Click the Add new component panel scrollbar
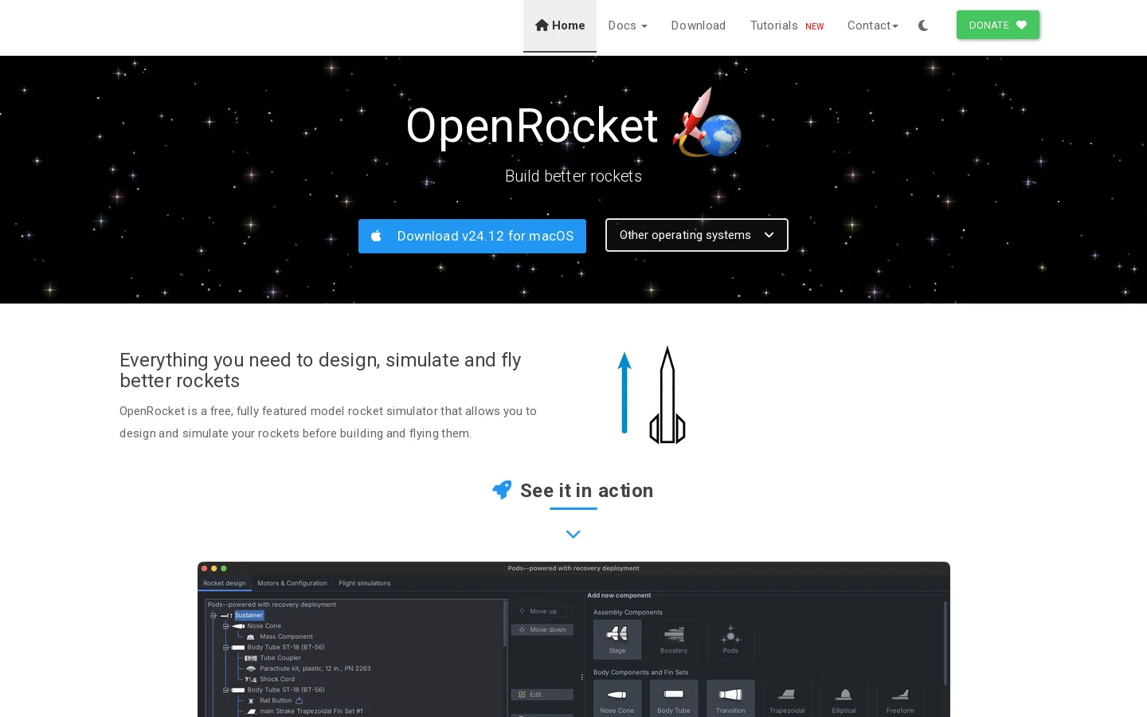The width and height of the screenshot is (1147, 717). click(945, 642)
